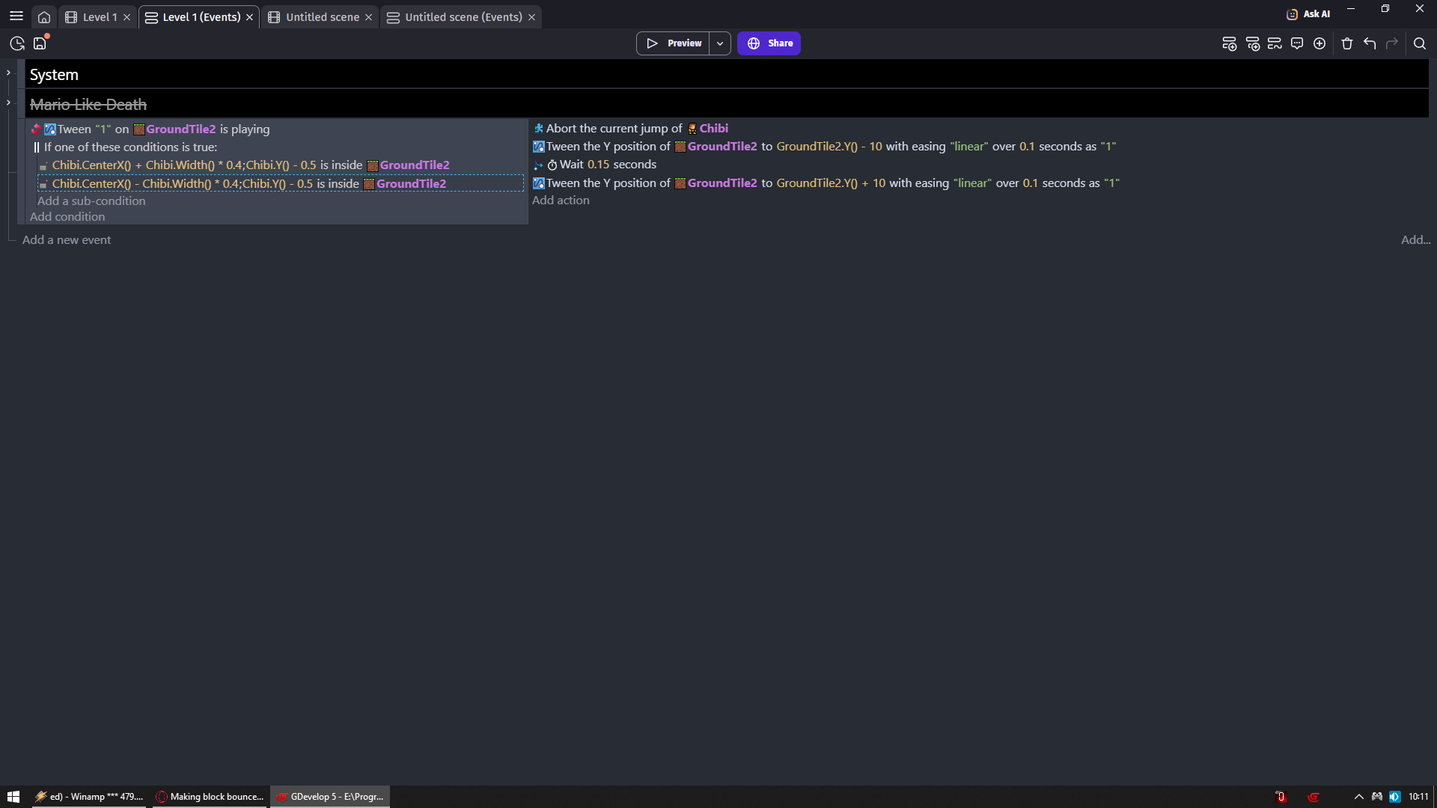This screenshot has height=808, width=1437.
Task: Click the Add a new event icon
Action: (x=1229, y=44)
